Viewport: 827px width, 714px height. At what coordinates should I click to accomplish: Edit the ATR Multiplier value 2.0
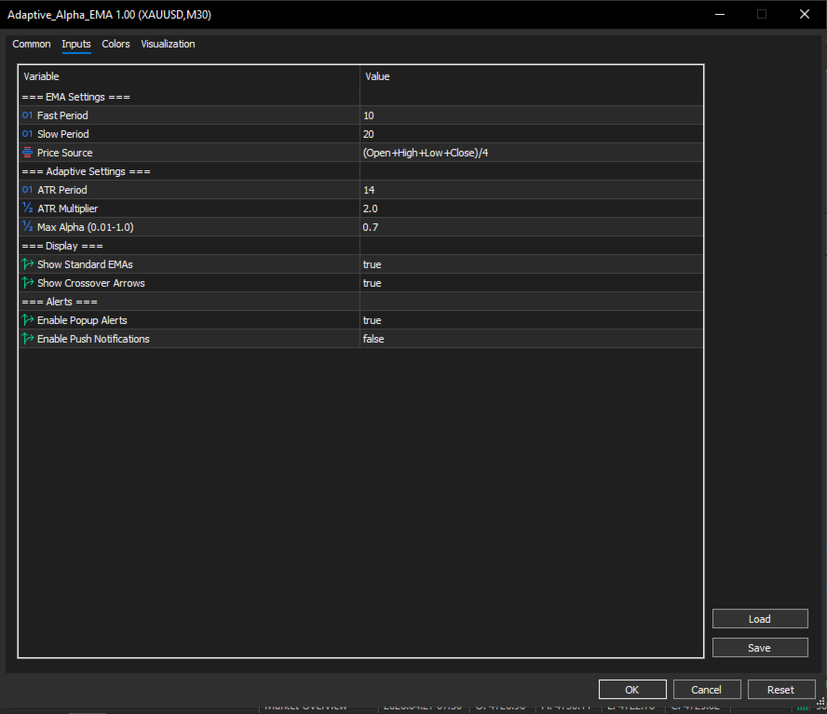click(532, 209)
